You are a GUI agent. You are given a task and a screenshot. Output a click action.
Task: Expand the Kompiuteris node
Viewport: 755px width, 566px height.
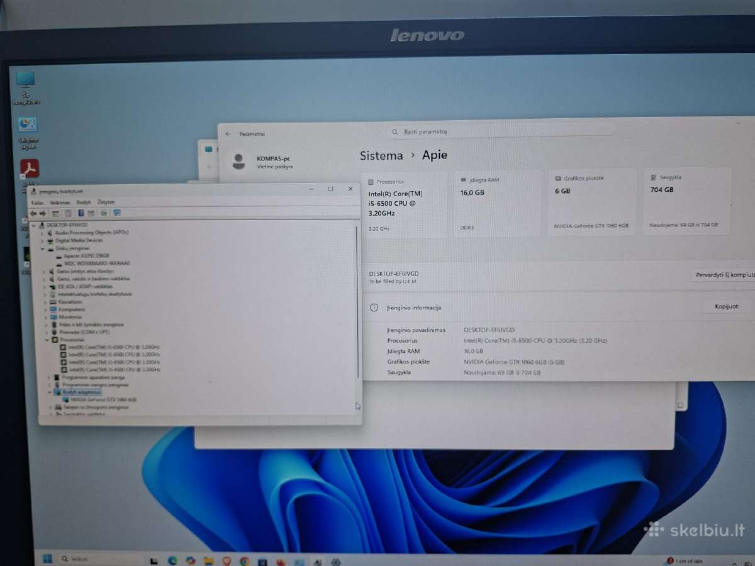45,309
